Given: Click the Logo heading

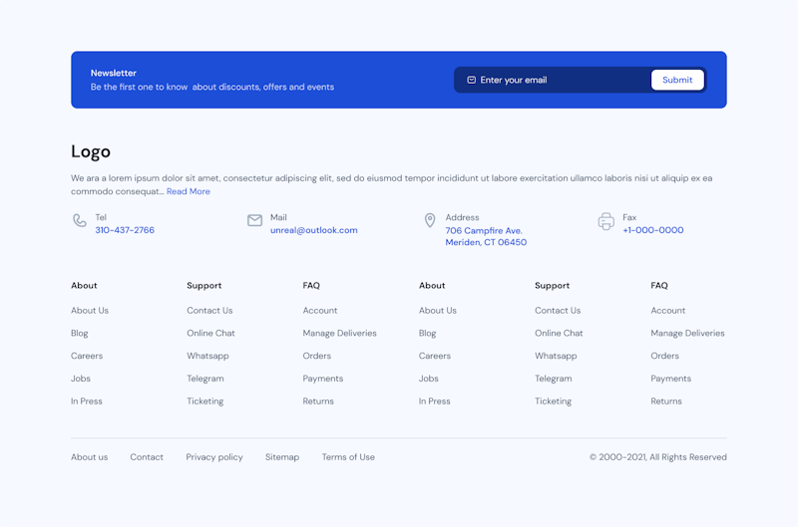Looking at the screenshot, I should 91,151.
